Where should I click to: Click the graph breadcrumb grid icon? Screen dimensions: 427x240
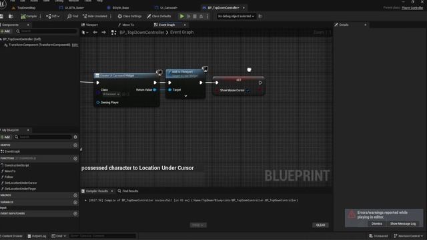[114, 33]
